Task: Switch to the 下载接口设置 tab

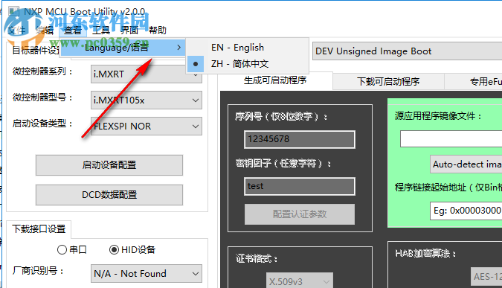Action: coord(39,229)
